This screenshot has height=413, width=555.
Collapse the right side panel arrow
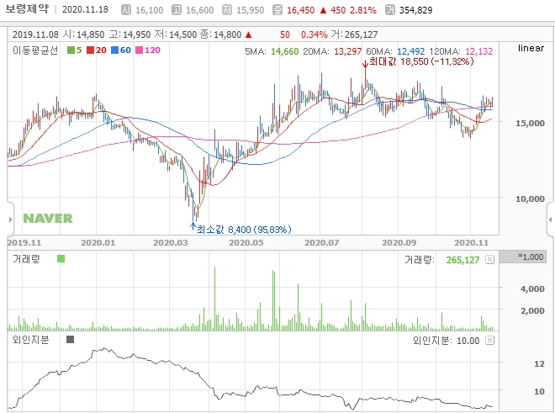coord(551,220)
